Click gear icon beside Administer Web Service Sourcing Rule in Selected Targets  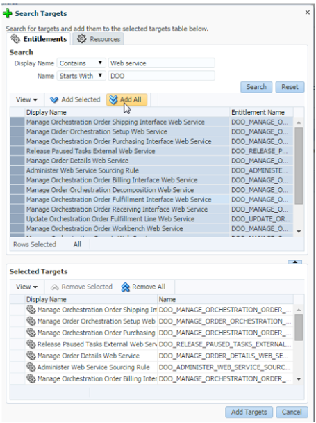coord(31,367)
